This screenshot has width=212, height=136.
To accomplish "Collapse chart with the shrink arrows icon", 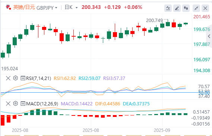I will tap(196, 8).
